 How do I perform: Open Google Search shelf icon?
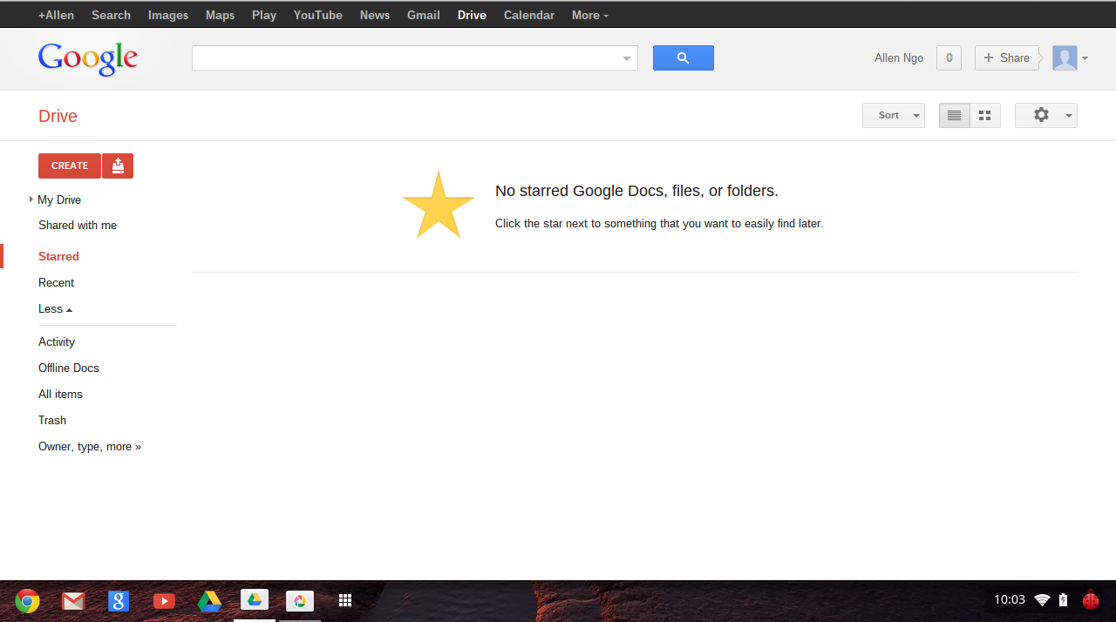119,601
